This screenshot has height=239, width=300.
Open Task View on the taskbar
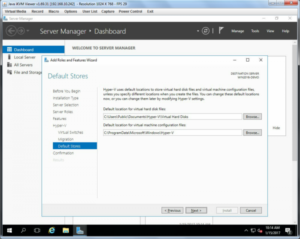point(37,230)
